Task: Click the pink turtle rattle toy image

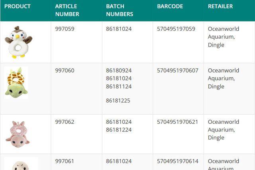Action: point(18,134)
